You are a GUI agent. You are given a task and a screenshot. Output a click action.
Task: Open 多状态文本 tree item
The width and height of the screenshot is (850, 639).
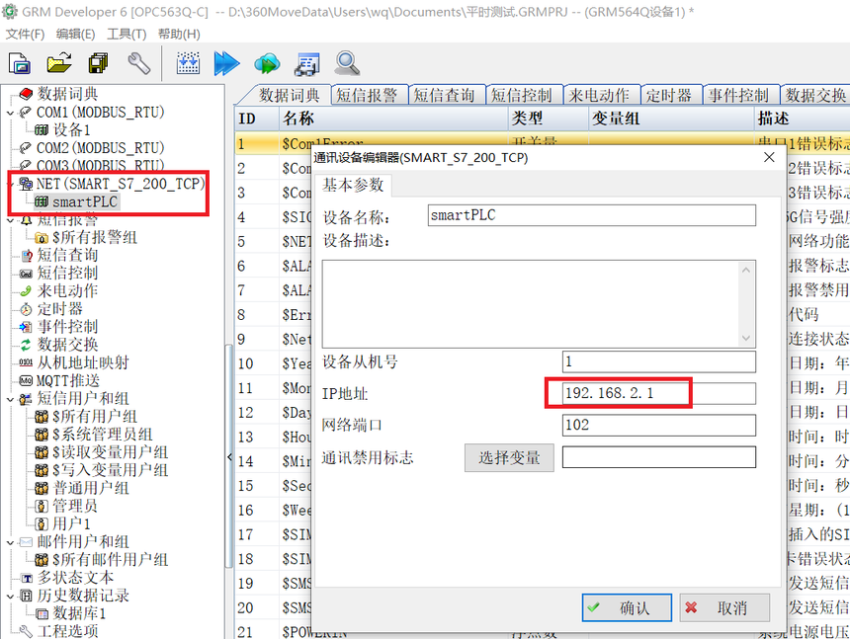click(x=75, y=577)
